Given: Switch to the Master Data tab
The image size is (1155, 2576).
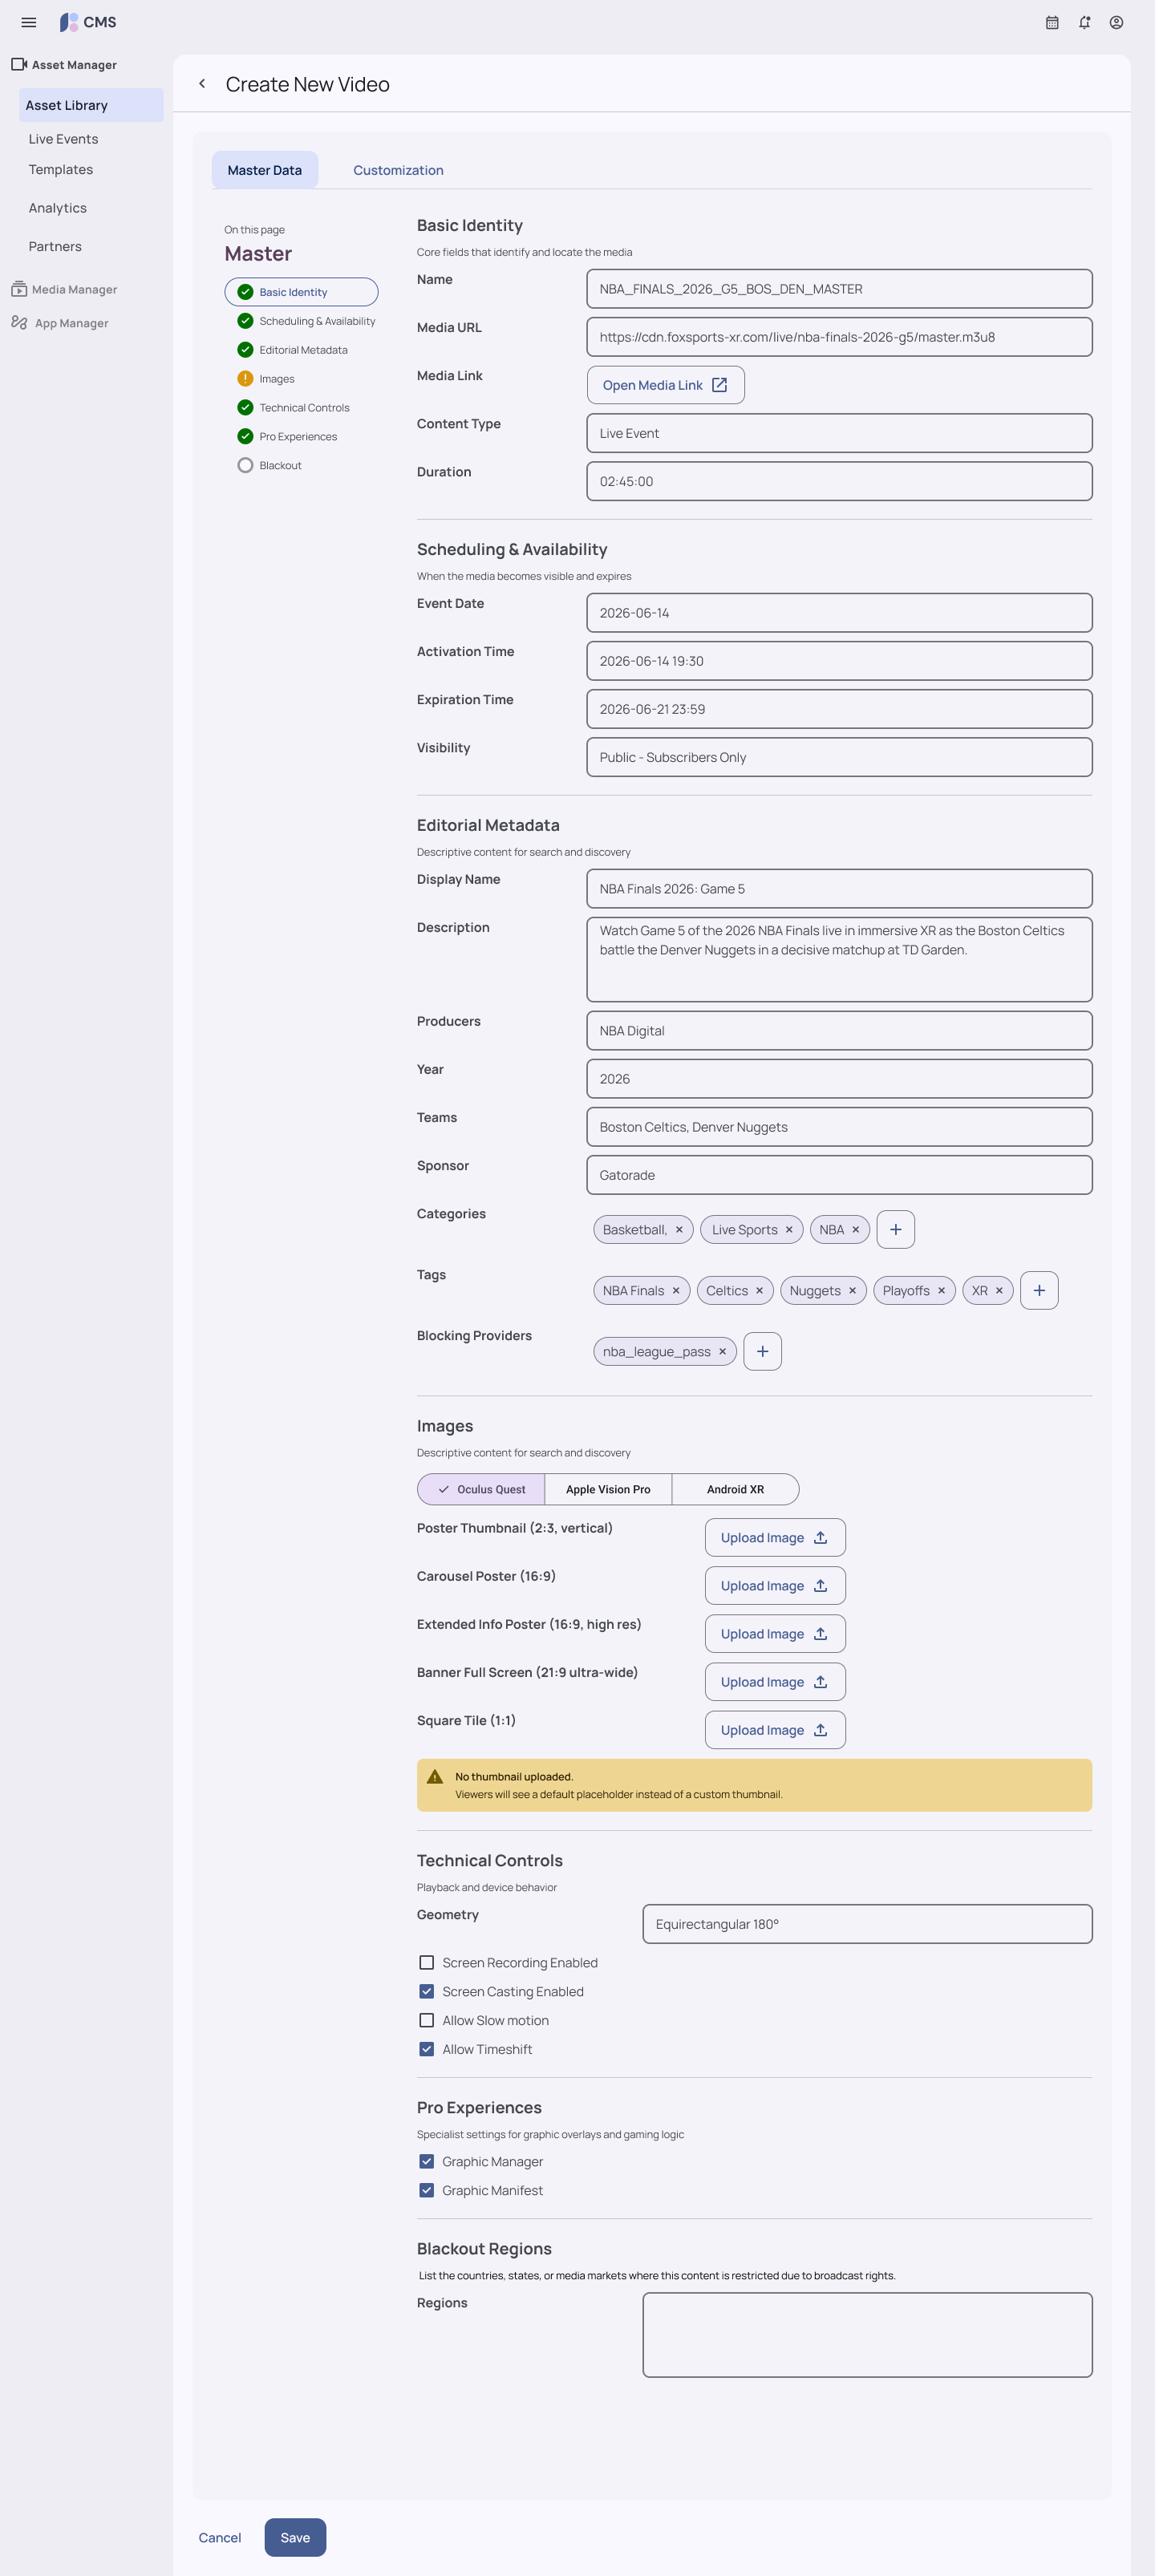Looking at the screenshot, I should (x=265, y=170).
